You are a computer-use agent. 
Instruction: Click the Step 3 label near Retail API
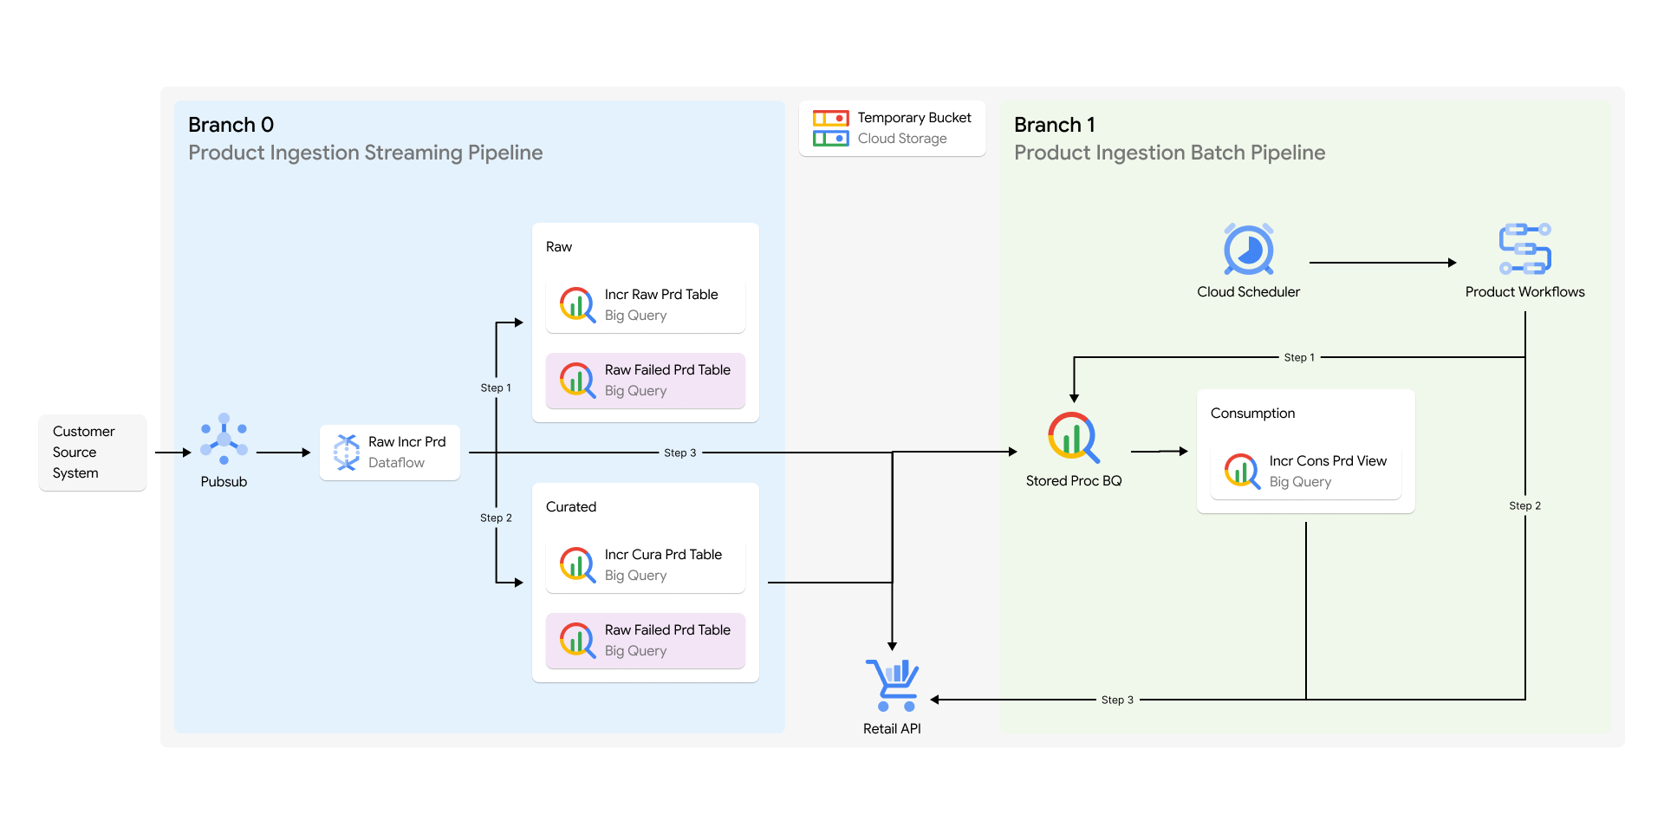coord(1117,699)
